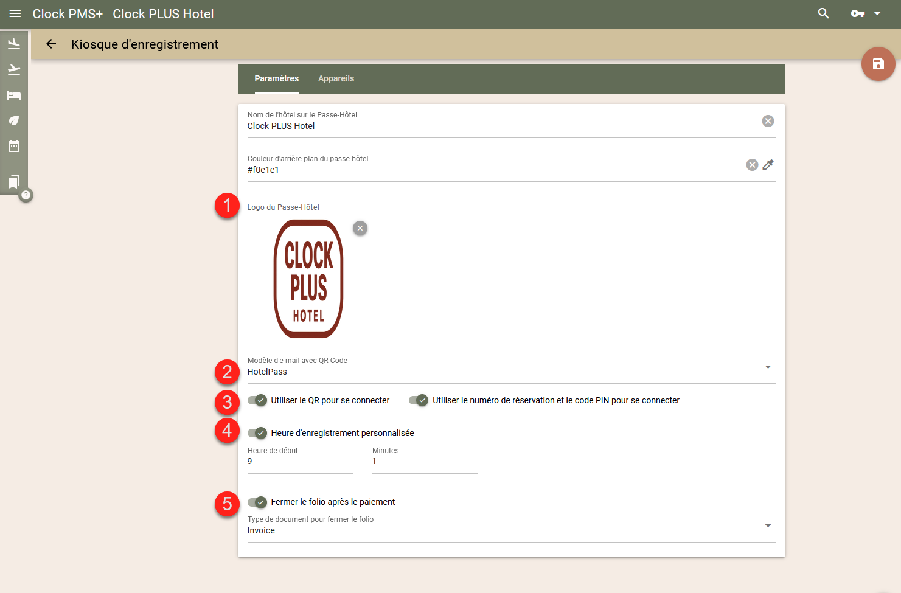Open the calendar sidebar icon
The width and height of the screenshot is (901, 593).
click(14, 146)
